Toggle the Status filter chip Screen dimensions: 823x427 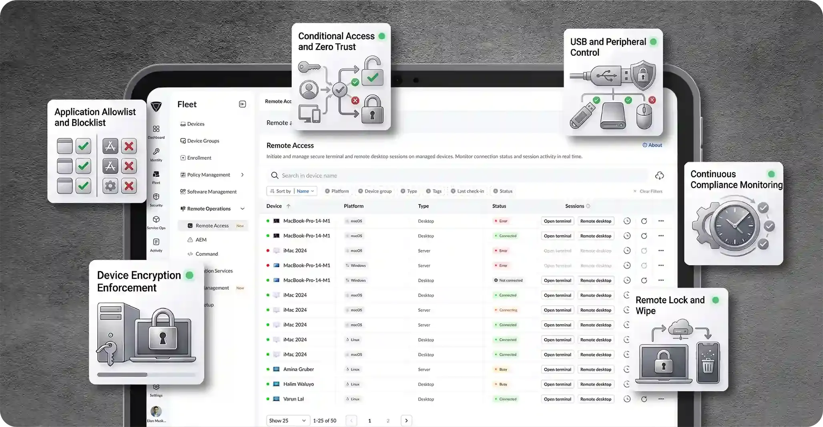503,191
